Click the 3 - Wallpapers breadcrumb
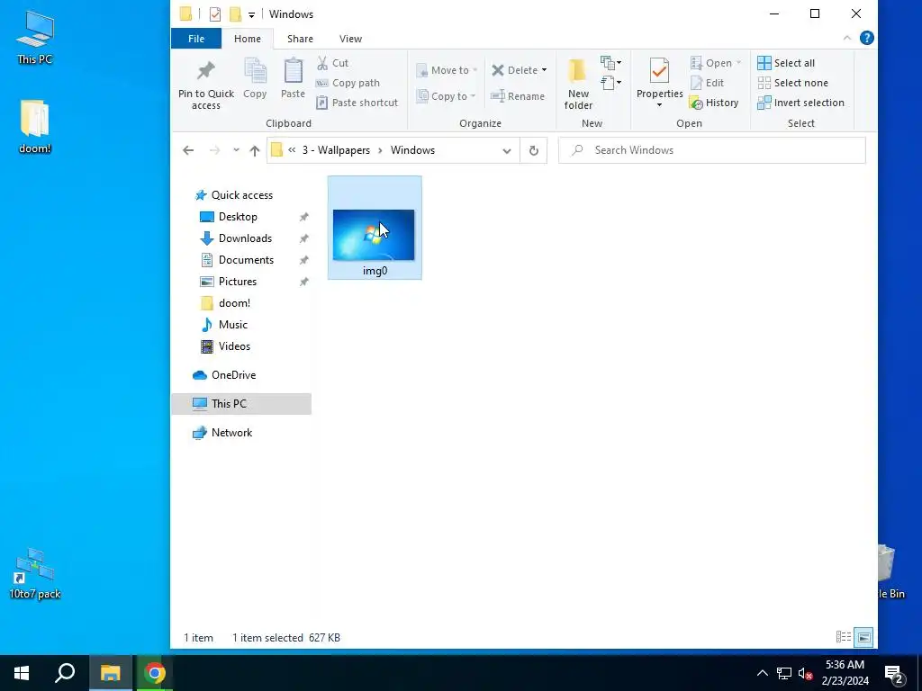This screenshot has width=922, height=691. click(336, 150)
